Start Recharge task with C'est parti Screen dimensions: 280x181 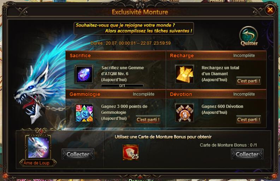[x=248, y=81]
